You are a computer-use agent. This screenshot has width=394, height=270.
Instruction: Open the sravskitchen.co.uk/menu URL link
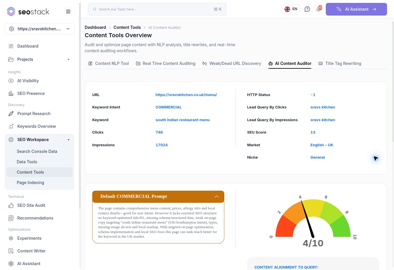point(186,95)
